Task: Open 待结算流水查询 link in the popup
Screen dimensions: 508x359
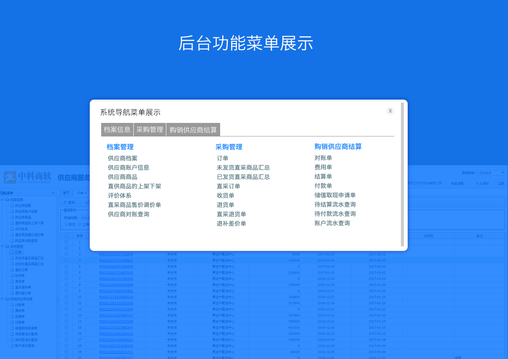Action: (335, 204)
